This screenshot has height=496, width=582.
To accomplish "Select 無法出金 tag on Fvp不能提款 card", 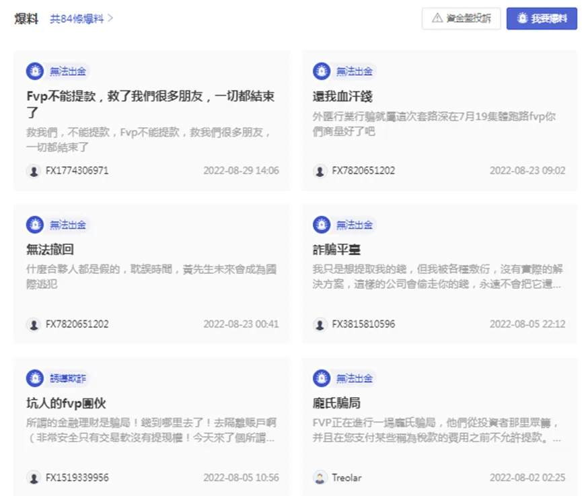I will coord(68,71).
